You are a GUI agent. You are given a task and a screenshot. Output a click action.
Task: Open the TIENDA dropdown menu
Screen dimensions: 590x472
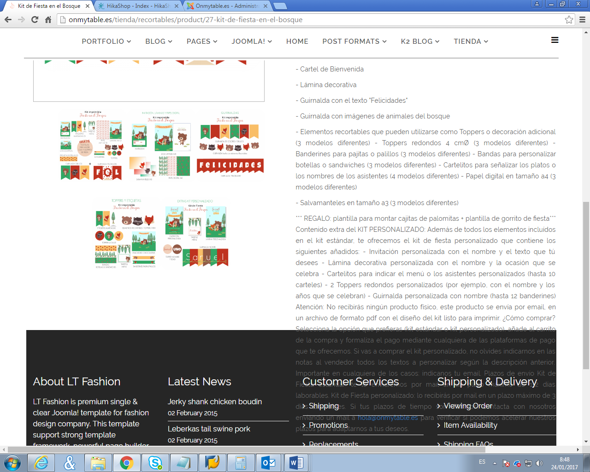[471, 41]
